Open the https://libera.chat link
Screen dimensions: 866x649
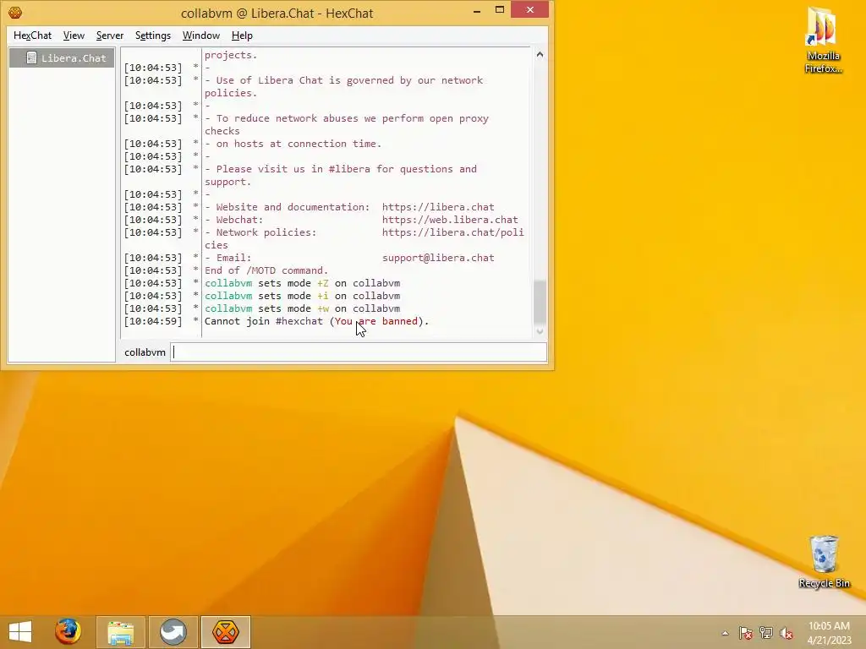(438, 207)
